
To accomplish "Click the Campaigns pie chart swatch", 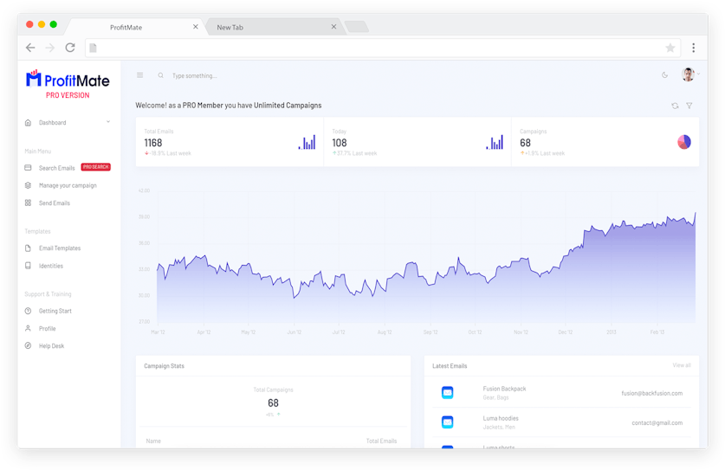I will [x=684, y=142].
